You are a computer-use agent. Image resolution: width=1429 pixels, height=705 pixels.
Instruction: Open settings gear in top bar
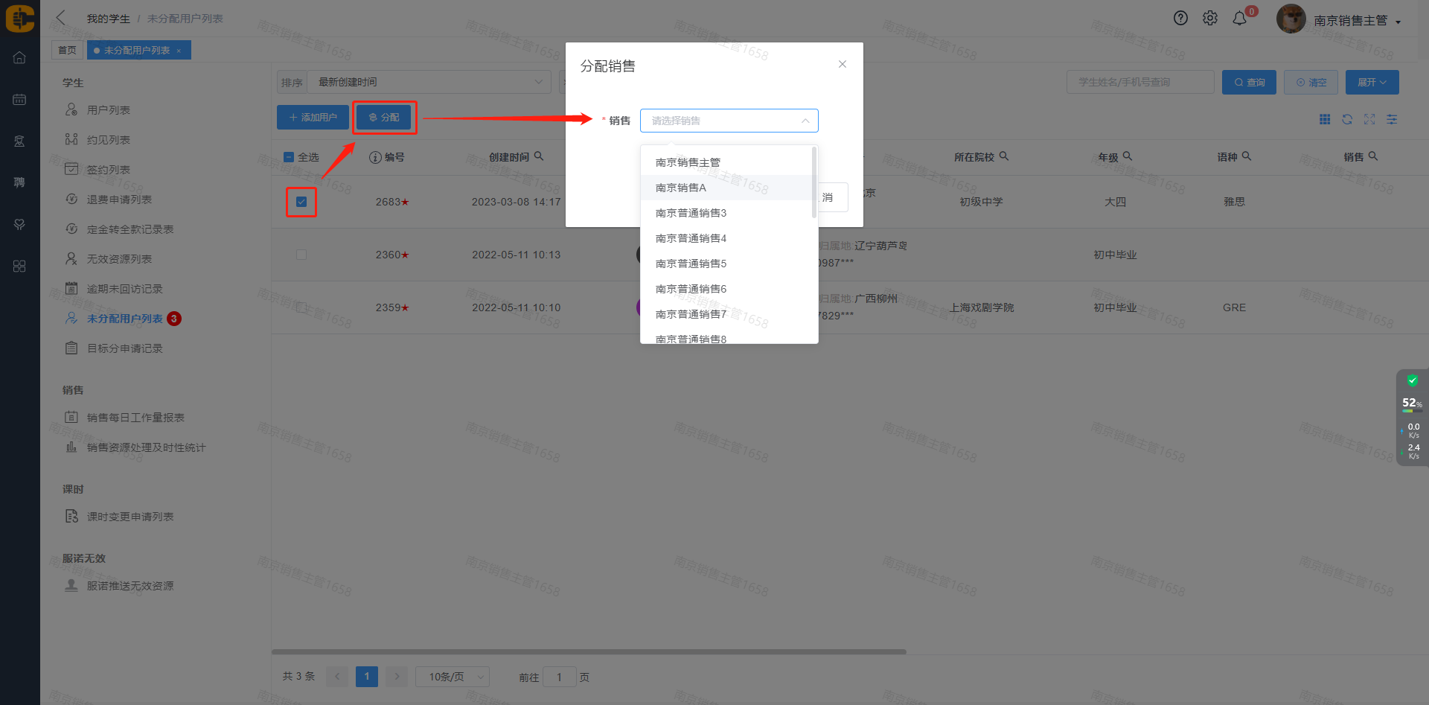pos(1210,19)
